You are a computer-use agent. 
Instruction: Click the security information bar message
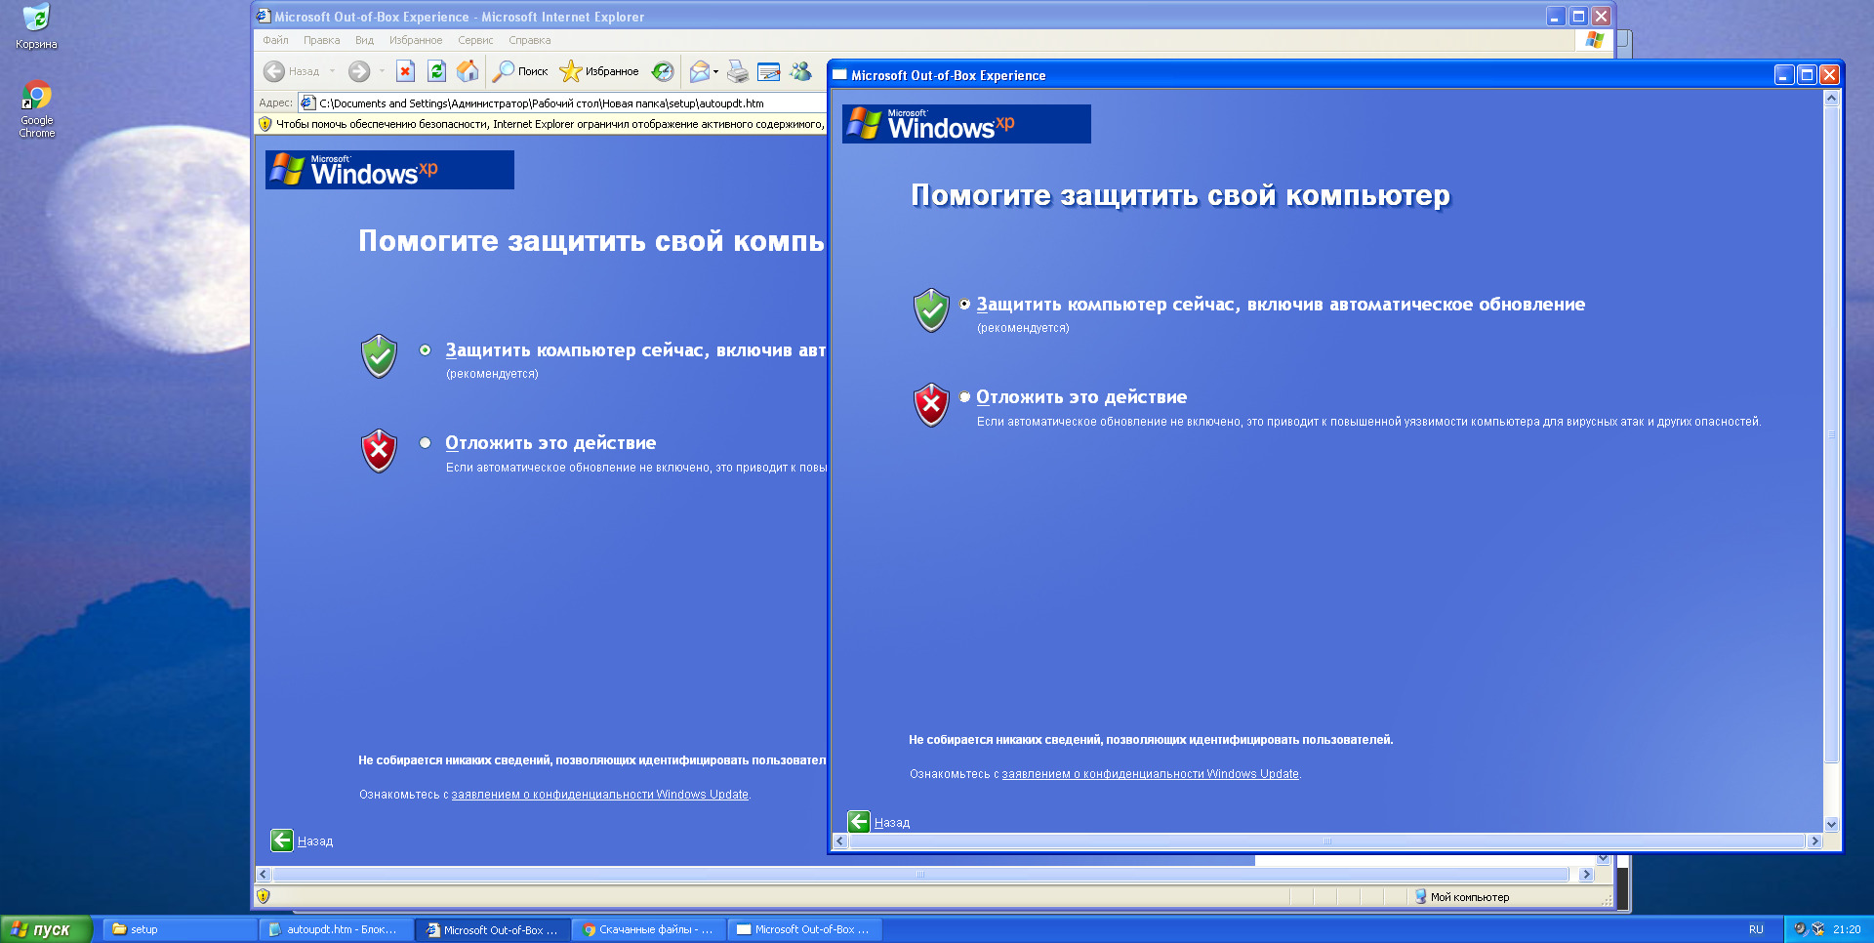(550, 124)
